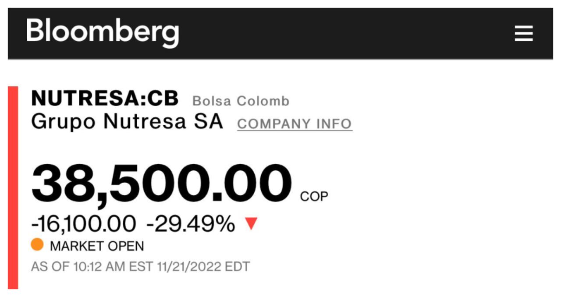Viewport: 561px width, 297px height.
Task: Click the red vertical bar beside the quote
Action: click(13, 187)
